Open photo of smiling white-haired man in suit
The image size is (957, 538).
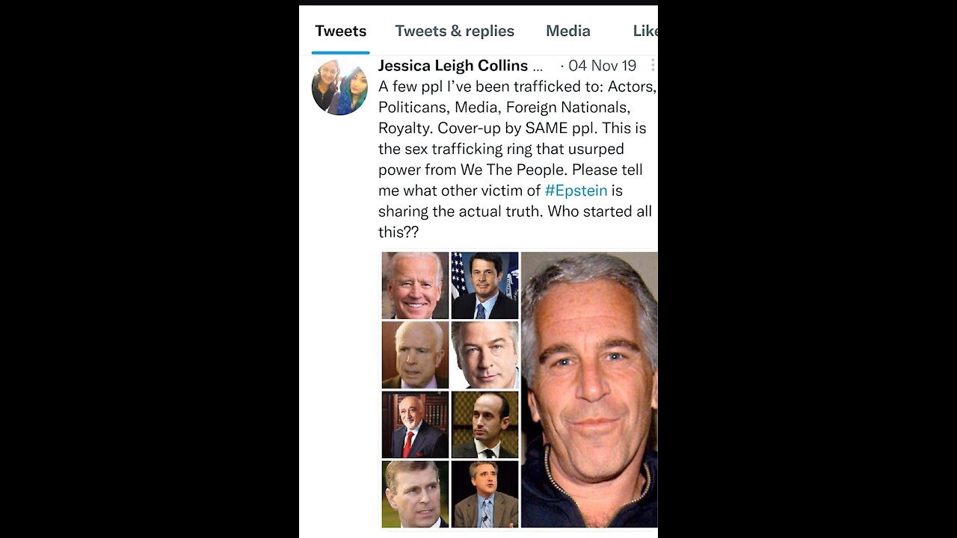[415, 285]
